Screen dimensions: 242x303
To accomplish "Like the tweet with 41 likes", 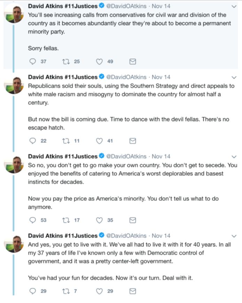I will [x=99, y=141].
